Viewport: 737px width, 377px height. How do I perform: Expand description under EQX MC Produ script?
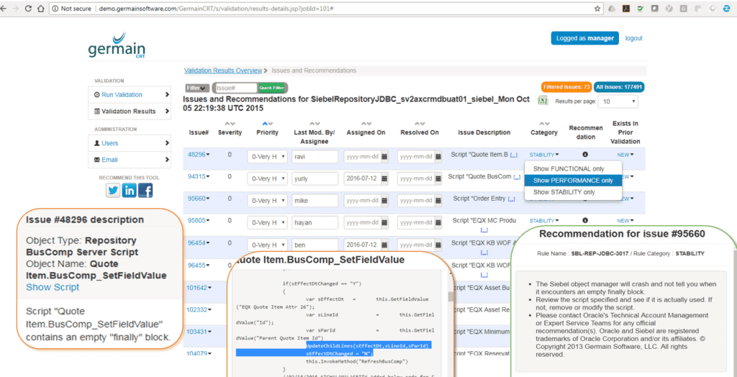(x=484, y=230)
